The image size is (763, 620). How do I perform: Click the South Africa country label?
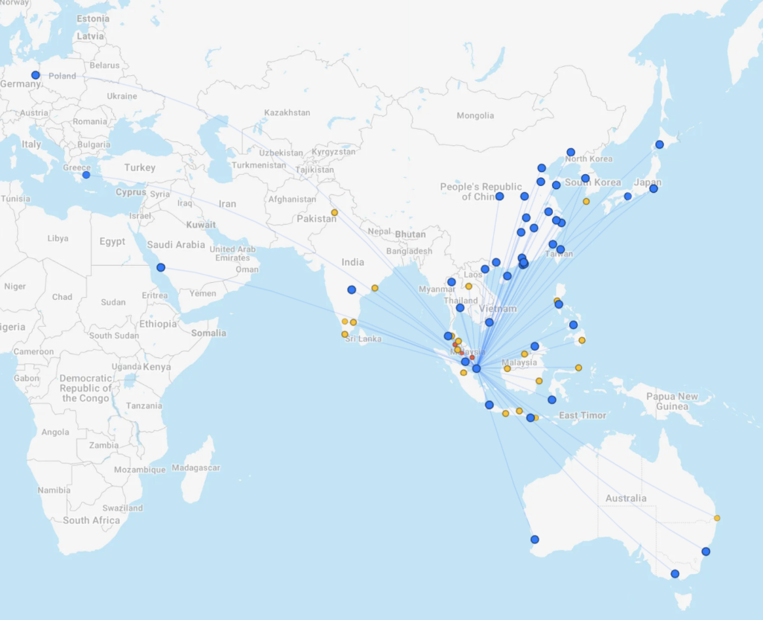click(x=92, y=520)
